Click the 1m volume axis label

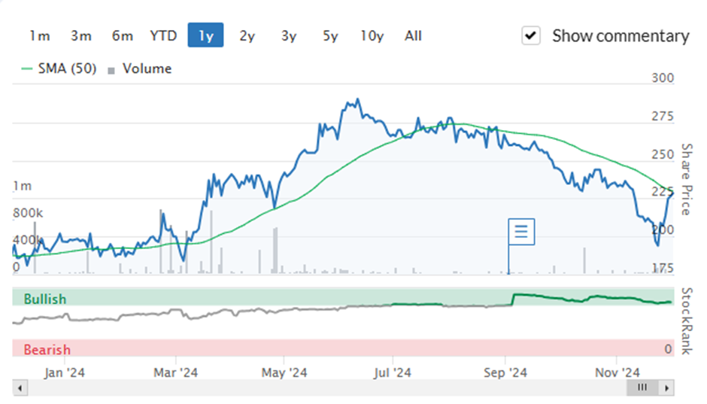click(x=22, y=186)
